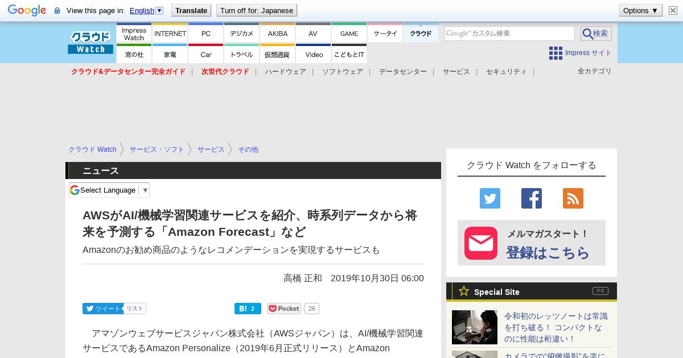Open the 窓の杜 tab
The image size is (683, 358).
[134, 54]
